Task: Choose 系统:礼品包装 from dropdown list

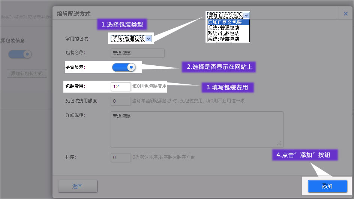Action: (x=224, y=33)
